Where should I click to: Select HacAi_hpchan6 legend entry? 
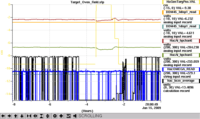(181, 41)
